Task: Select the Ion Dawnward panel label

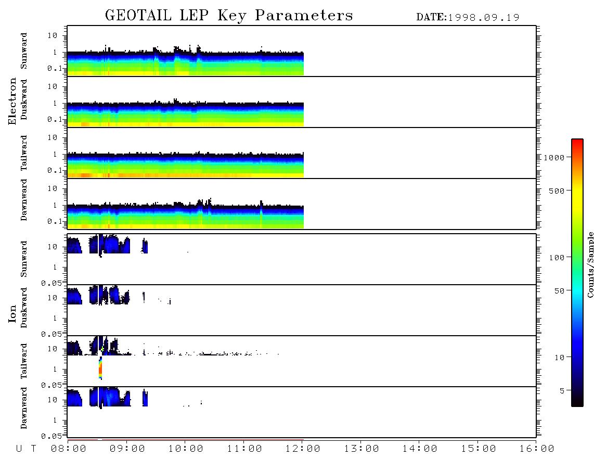Action: point(24,408)
